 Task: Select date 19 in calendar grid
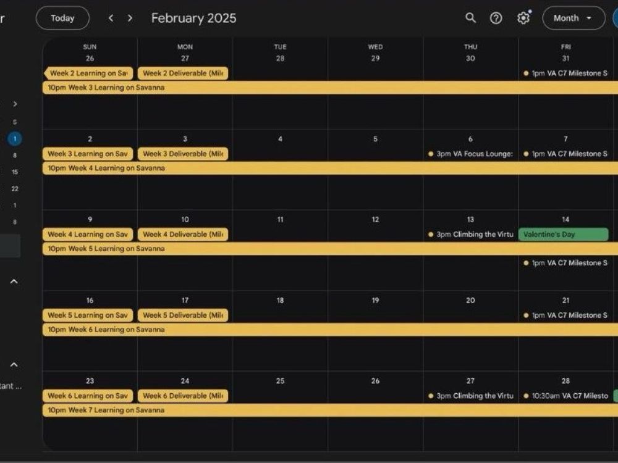tap(375, 301)
